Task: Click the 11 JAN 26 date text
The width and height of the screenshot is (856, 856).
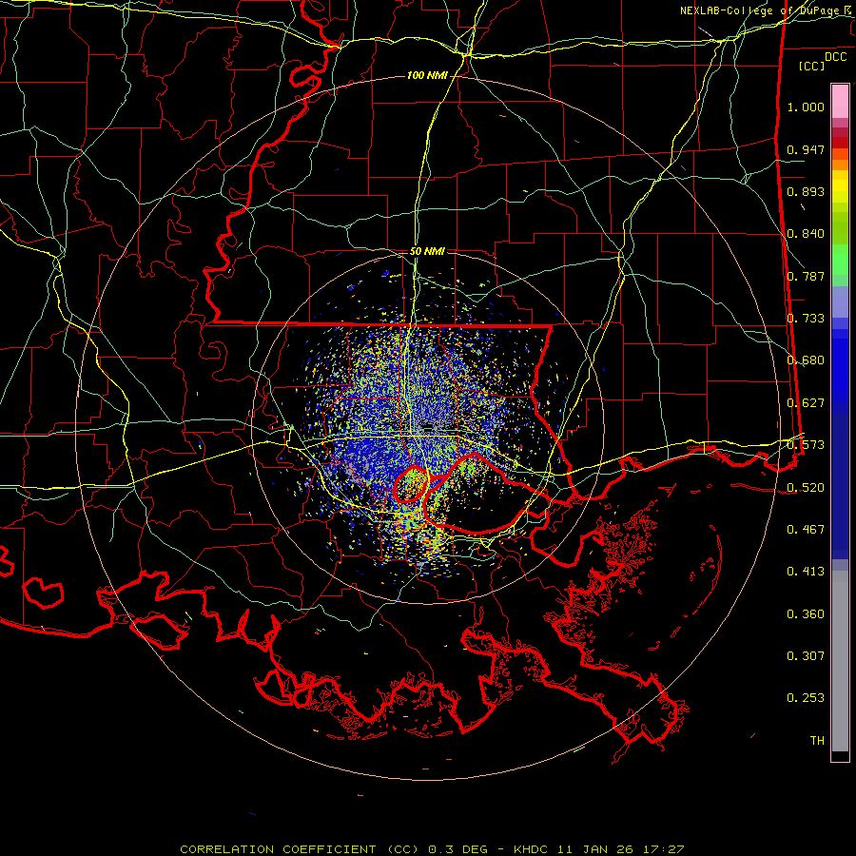Action: click(x=596, y=849)
